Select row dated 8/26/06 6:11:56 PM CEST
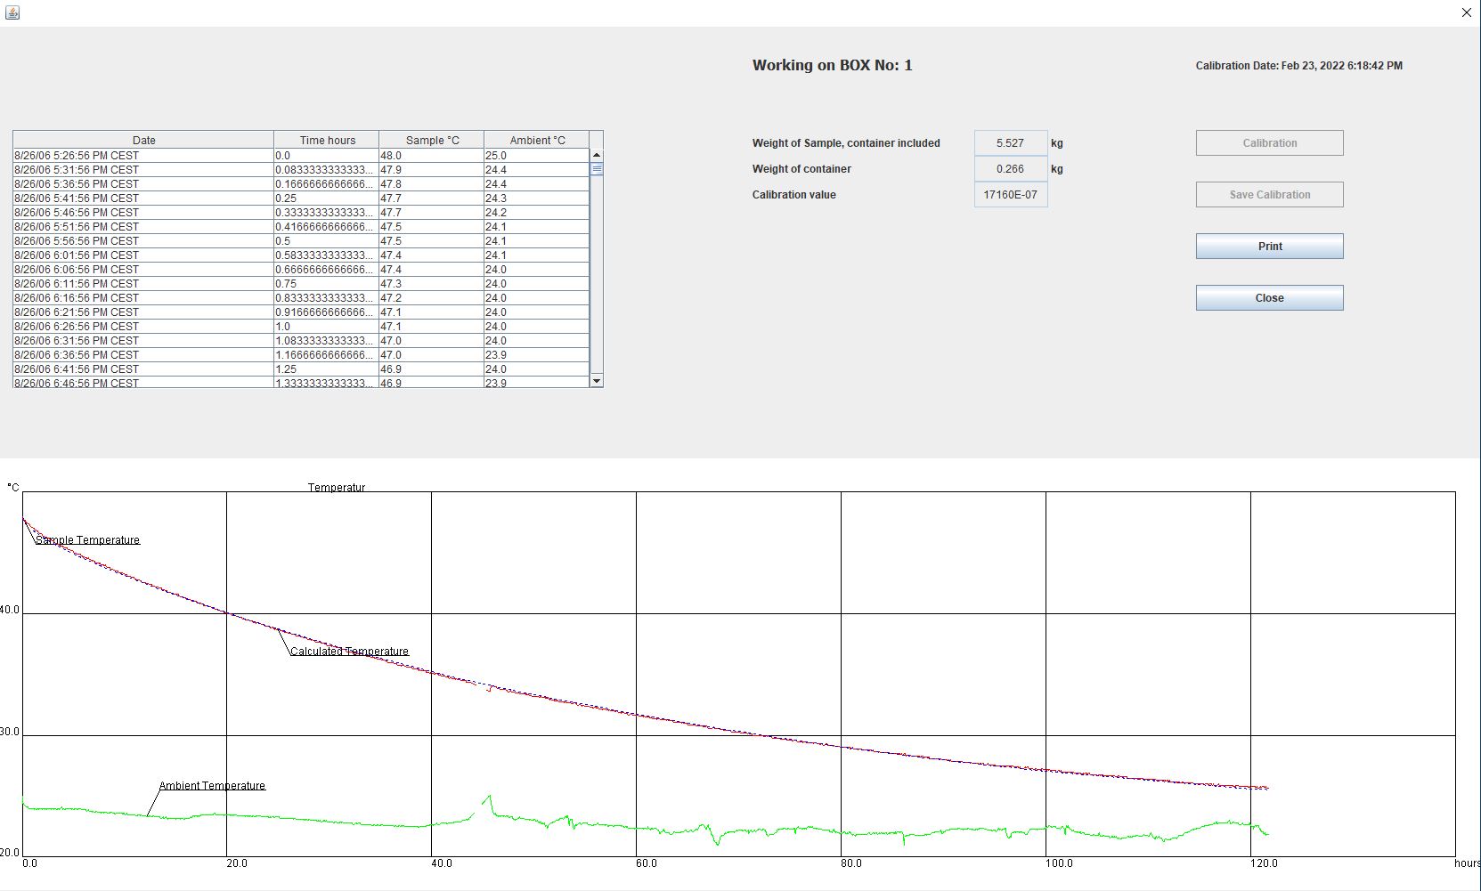This screenshot has height=891, width=1481. coord(301,284)
